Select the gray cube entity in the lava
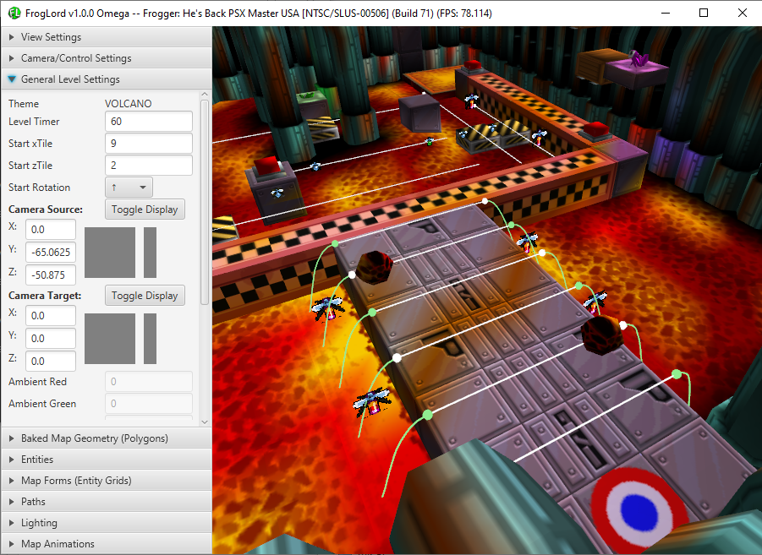 (x=419, y=113)
